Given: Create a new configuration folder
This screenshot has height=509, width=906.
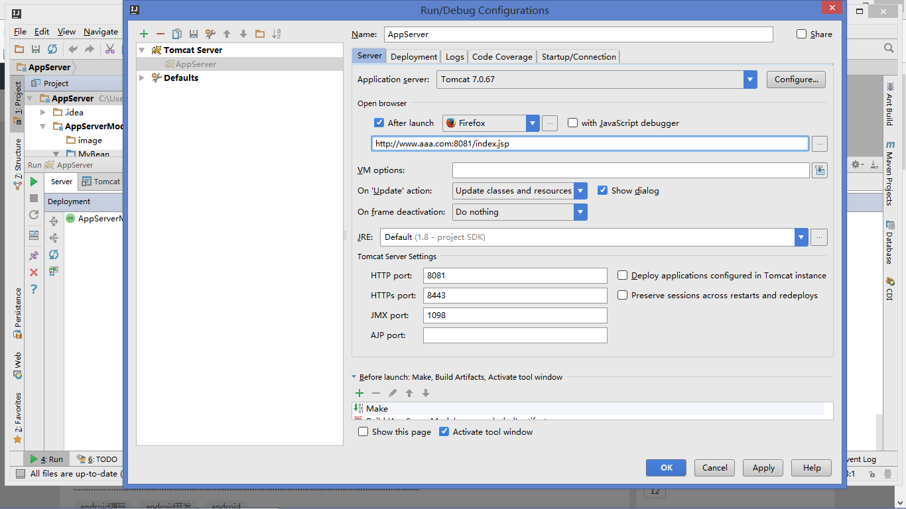Looking at the screenshot, I should [260, 34].
